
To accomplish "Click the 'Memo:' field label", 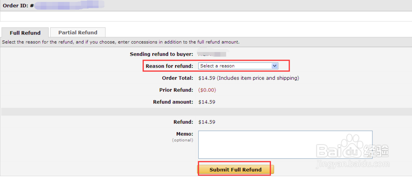I will point(184,134).
